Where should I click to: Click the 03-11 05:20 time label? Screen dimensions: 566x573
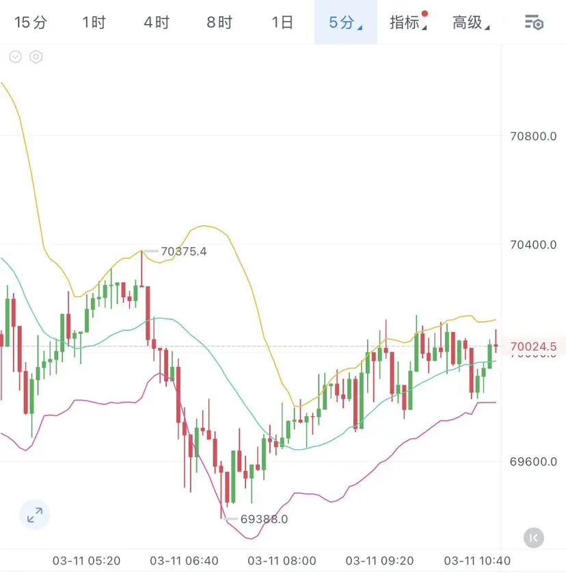[87, 561]
